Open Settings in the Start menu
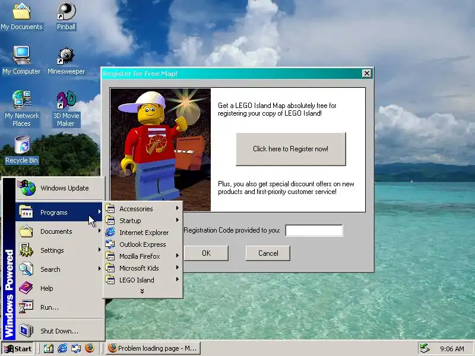Image resolution: width=475 pixels, height=356 pixels. (59, 250)
